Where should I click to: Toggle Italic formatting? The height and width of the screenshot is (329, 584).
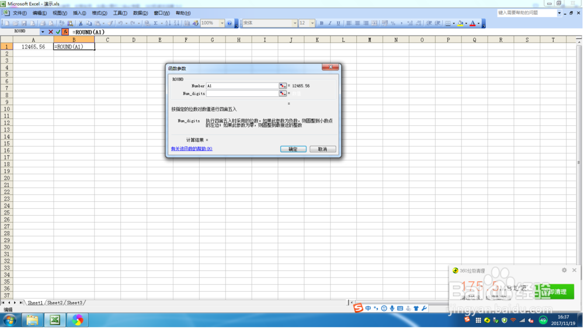(x=330, y=23)
